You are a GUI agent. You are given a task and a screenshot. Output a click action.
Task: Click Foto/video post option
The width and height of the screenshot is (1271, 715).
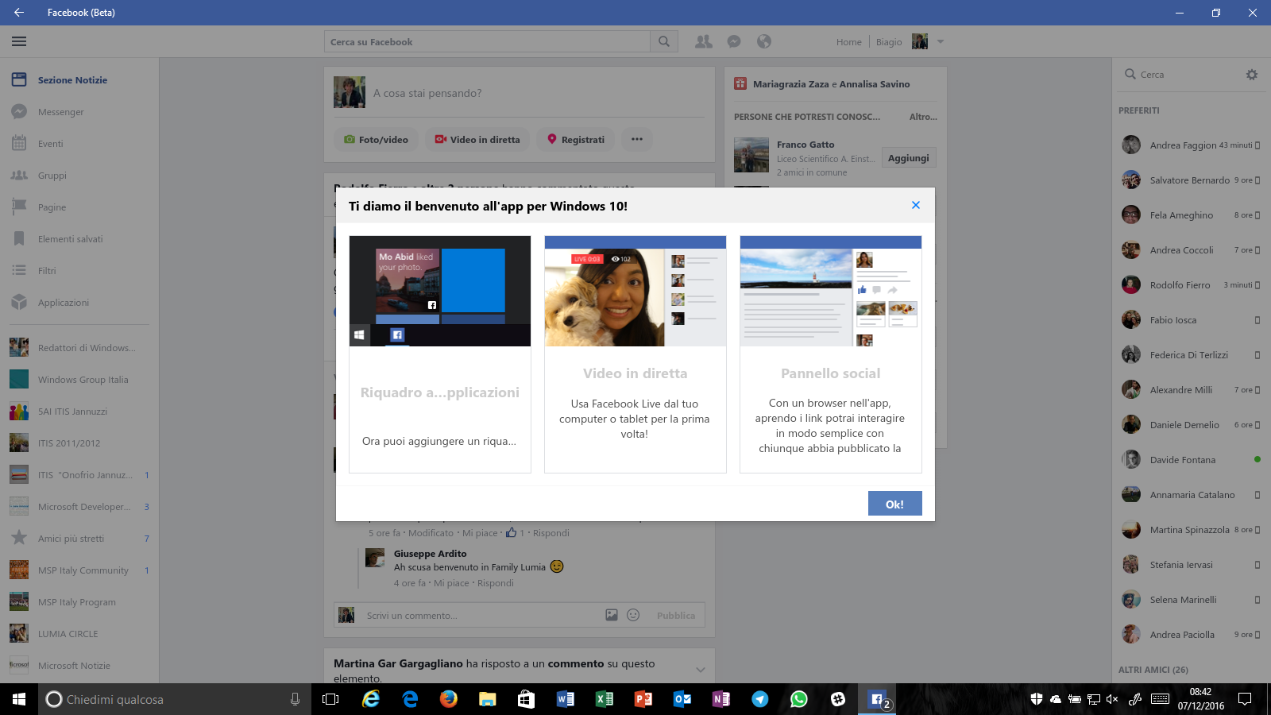tap(376, 139)
